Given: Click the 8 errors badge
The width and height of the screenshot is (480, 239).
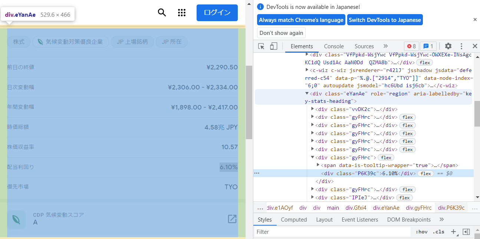Looking at the screenshot, I should [411, 46].
